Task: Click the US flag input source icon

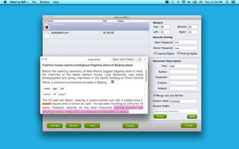Action: tap(201, 2)
